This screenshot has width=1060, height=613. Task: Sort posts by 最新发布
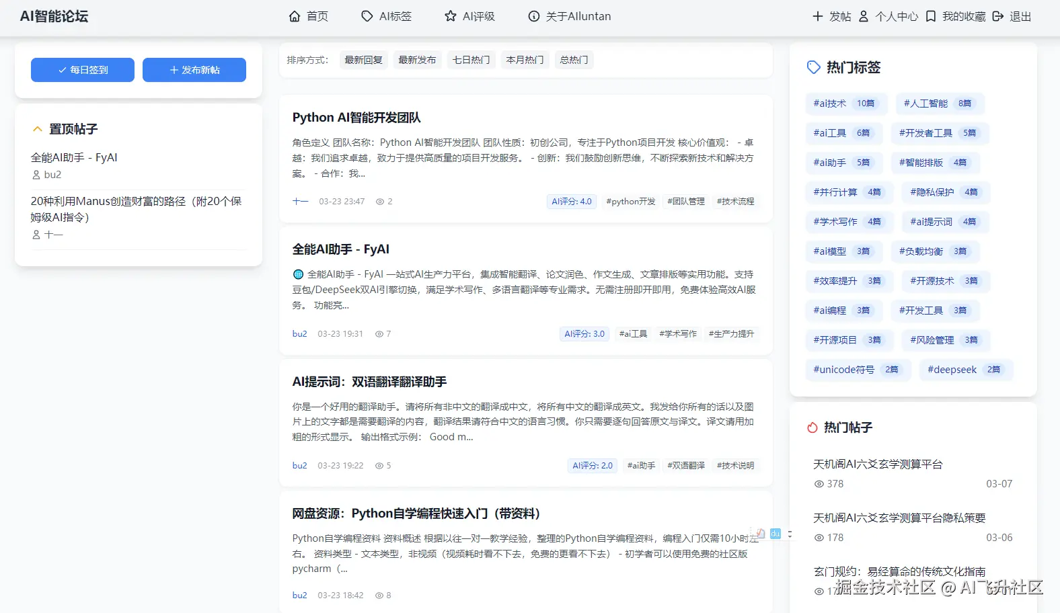(417, 60)
